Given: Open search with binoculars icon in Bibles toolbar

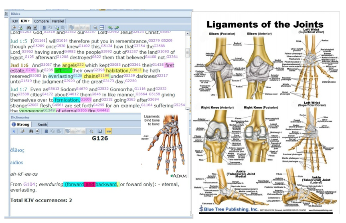Looking at the screenshot, I should point(29,27).
